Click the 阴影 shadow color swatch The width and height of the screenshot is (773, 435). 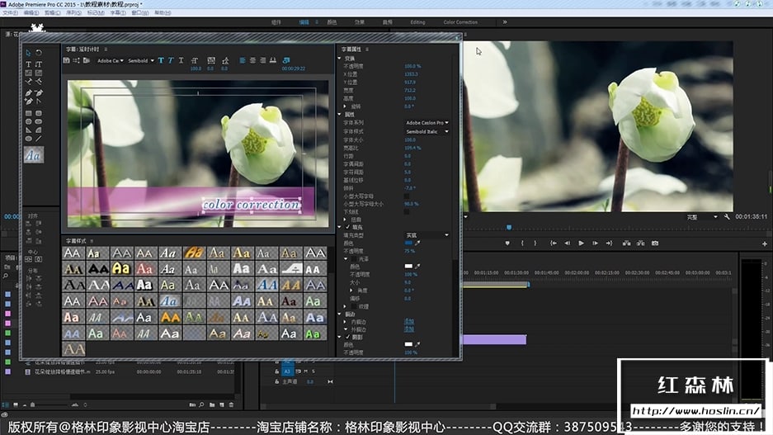(408, 344)
